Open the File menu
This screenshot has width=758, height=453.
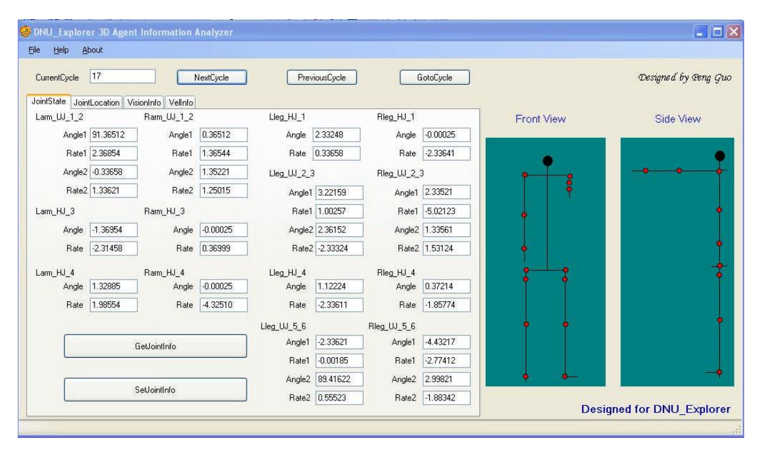[x=34, y=50]
